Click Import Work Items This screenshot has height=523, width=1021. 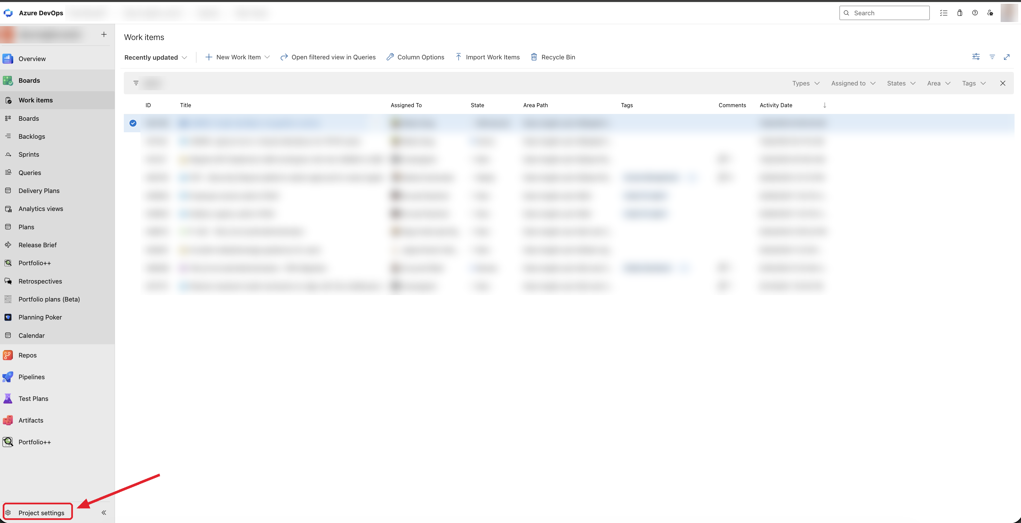(x=487, y=57)
